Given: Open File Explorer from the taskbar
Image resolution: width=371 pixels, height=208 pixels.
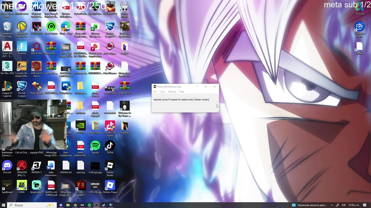Looking at the screenshot, I should tap(68, 205).
